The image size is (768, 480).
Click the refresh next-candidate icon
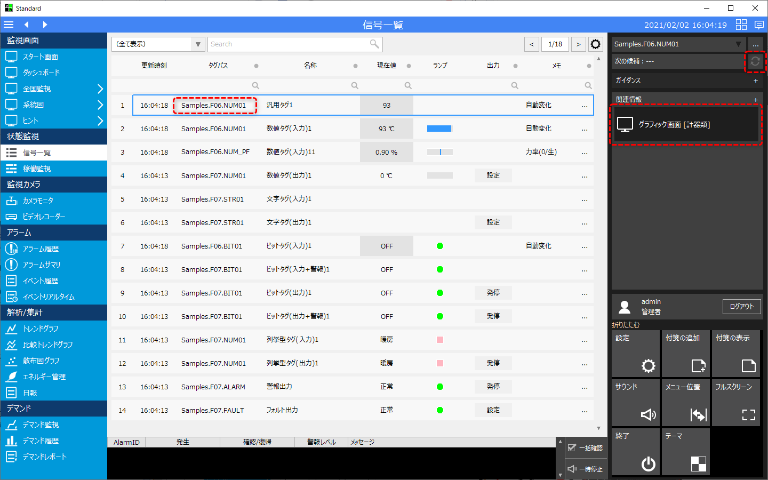pyautogui.click(x=755, y=61)
